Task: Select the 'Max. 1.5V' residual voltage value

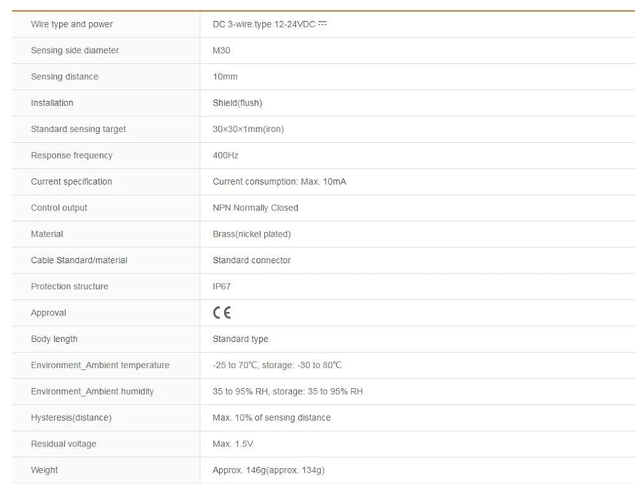Action: [x=233, y=444]
